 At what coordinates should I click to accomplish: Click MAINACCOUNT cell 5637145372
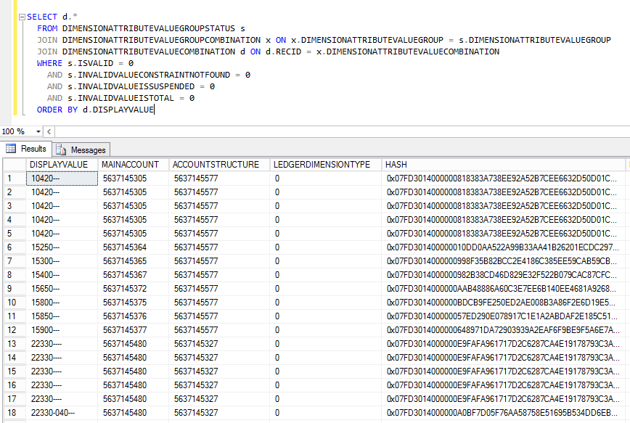(134, 289)
